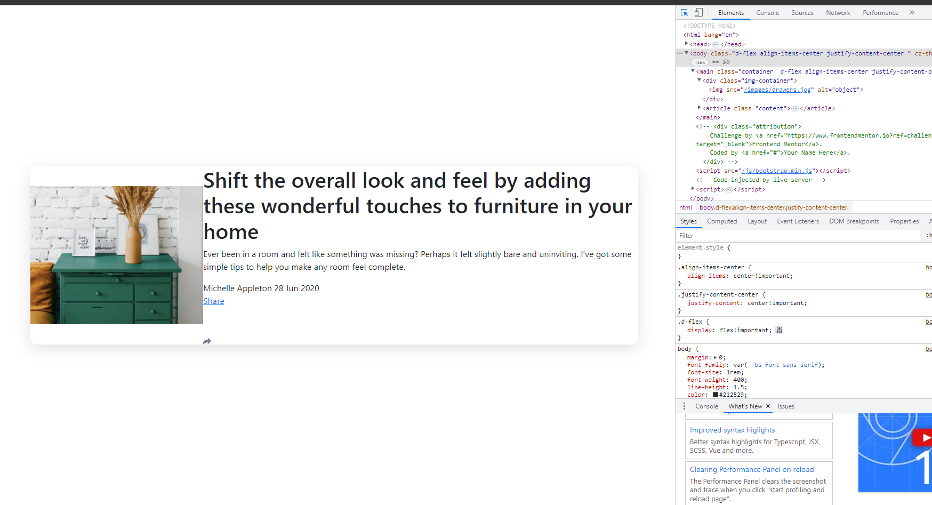
Task: Click the flex editor icon beside display: flex
Action: (779, 330)
